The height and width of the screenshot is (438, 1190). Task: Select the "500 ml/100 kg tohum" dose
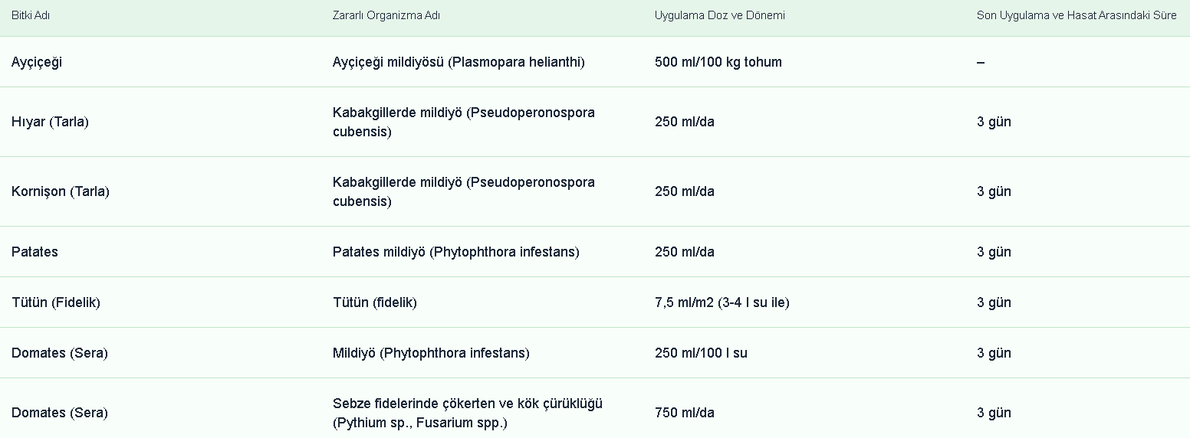click(x=718, y=62)
